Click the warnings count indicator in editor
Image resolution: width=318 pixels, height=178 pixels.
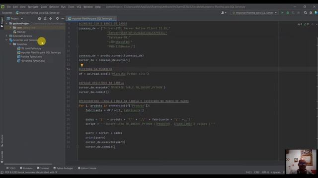click(300, 24)
